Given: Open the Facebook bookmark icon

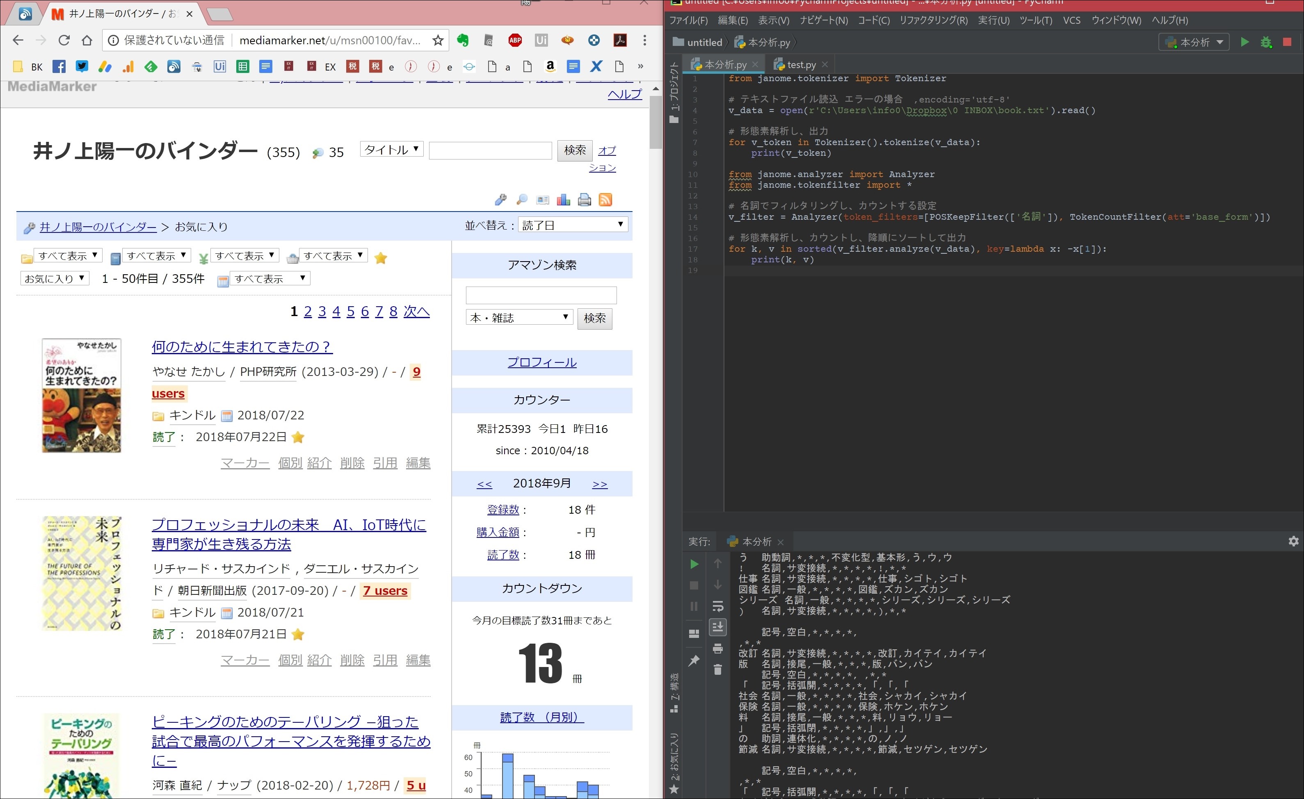Looking at the screenshot, I should tap(59, 67).
